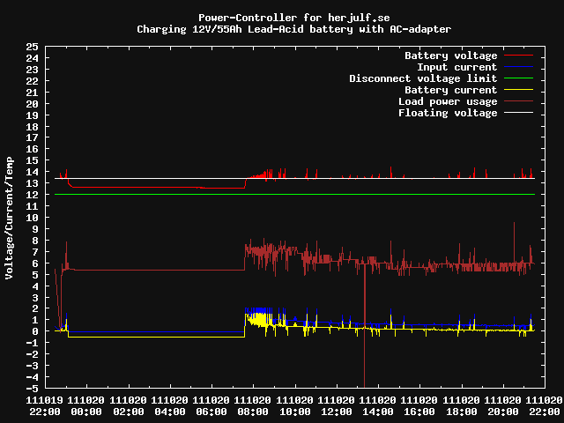Image resolution: width=564 pixels, height=423 pixels.
Task: Click the vertical "Voltage/Current/Temp" axis label
Action: coord(10,218)
